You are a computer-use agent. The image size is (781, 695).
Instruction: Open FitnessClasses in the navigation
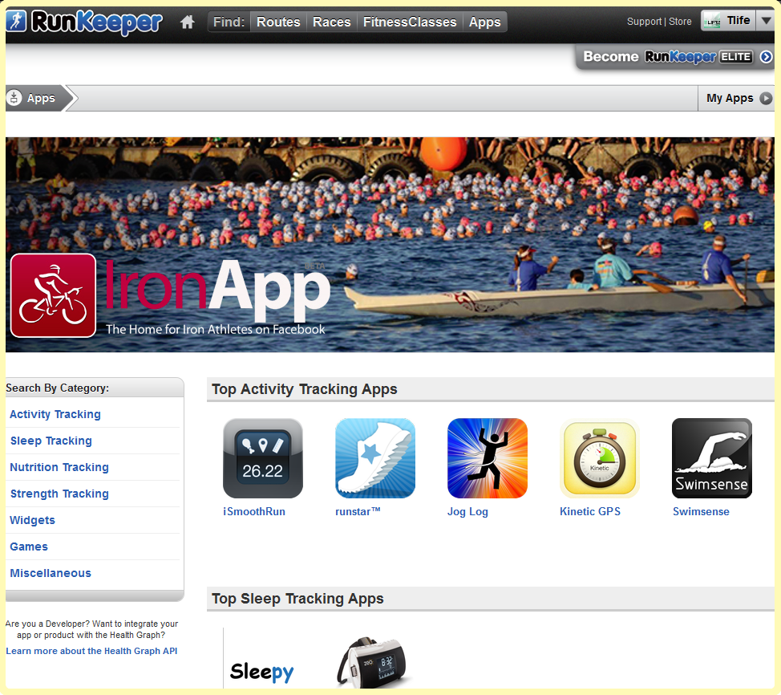[x=410, y=22]
